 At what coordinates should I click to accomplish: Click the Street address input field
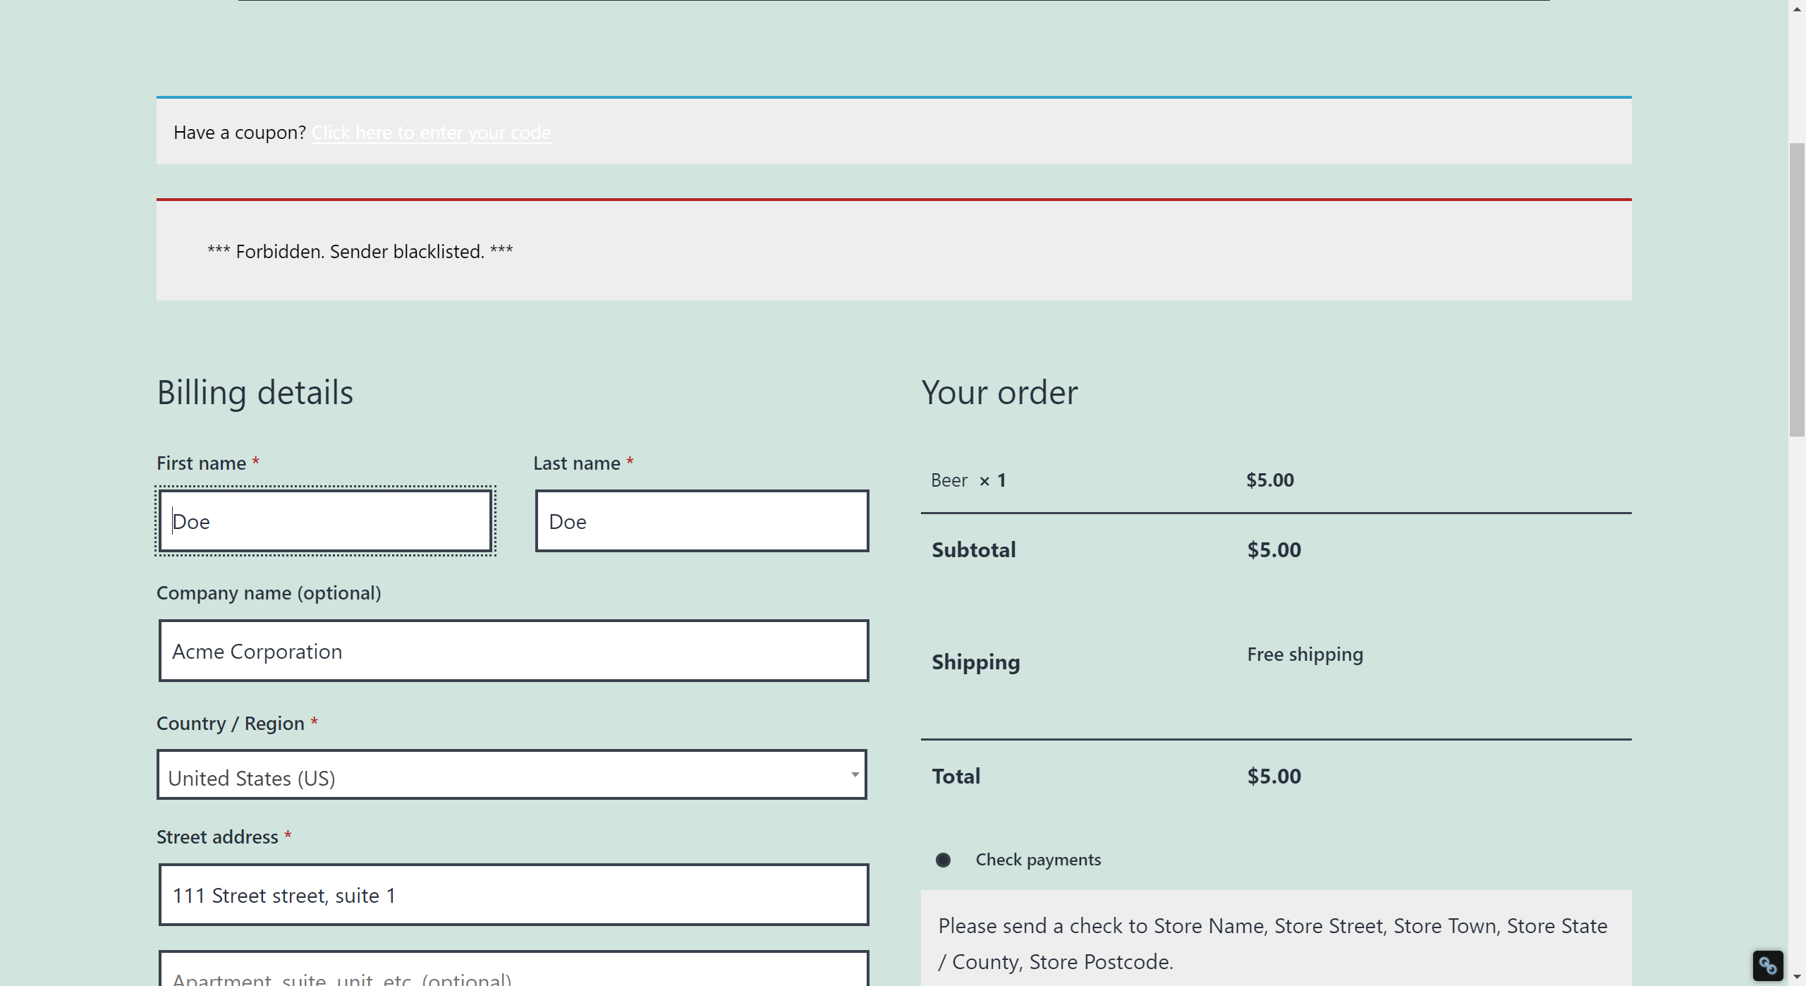513,895
